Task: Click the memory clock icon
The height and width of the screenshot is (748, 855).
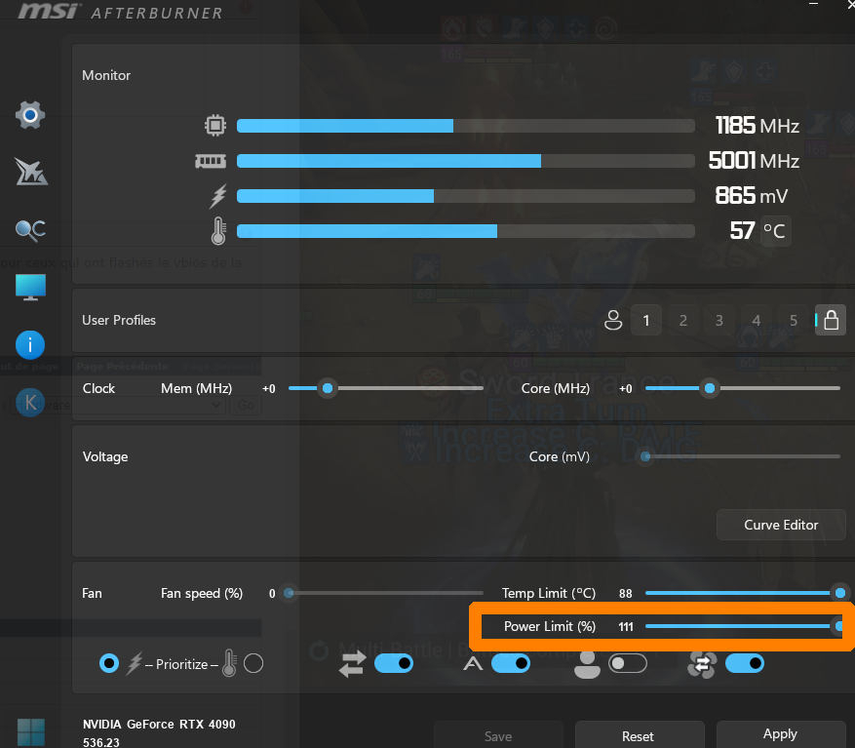Action: (211, 161)
